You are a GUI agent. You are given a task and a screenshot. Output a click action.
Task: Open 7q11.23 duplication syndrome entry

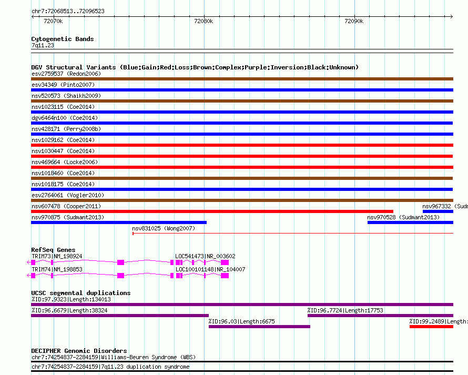pyautogui.click(x=110, y=367)
